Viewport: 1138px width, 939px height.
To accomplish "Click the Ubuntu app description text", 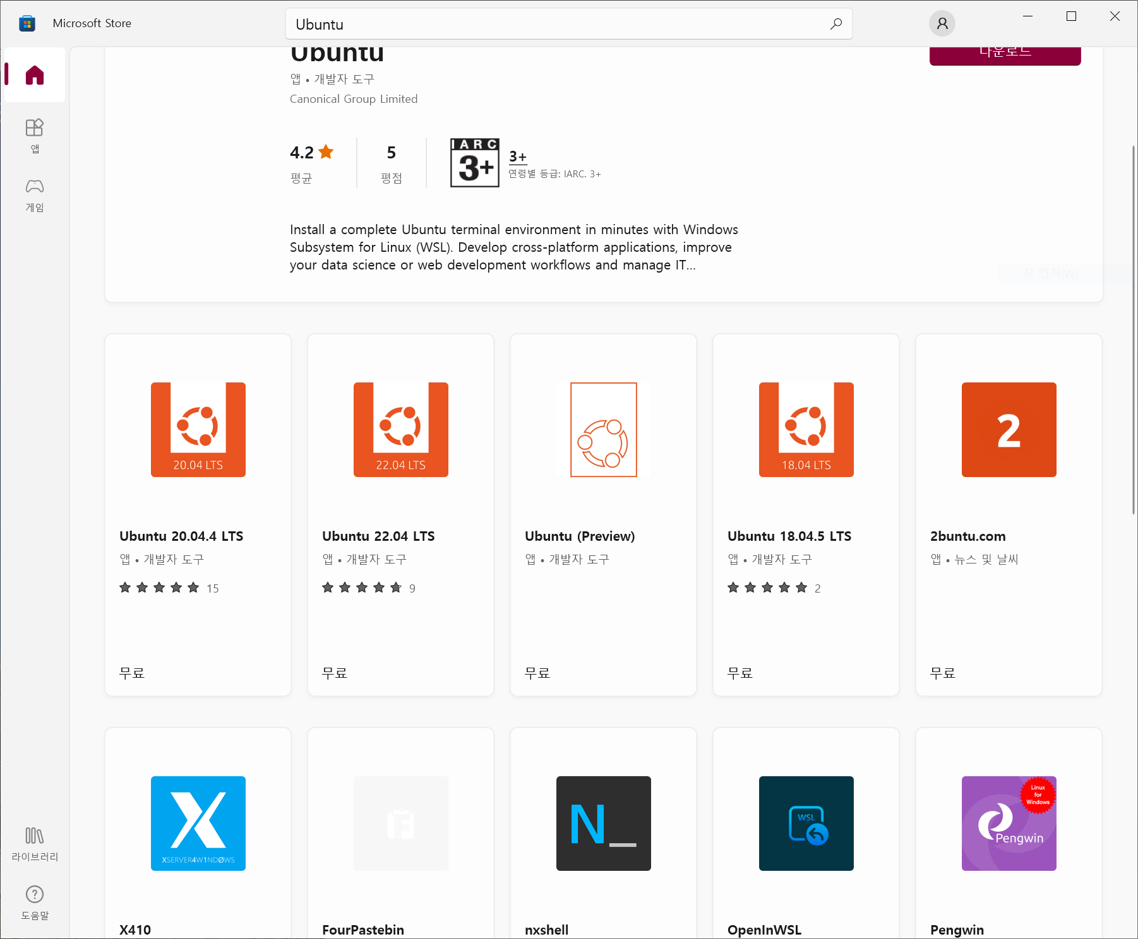I will click(514, 247).
